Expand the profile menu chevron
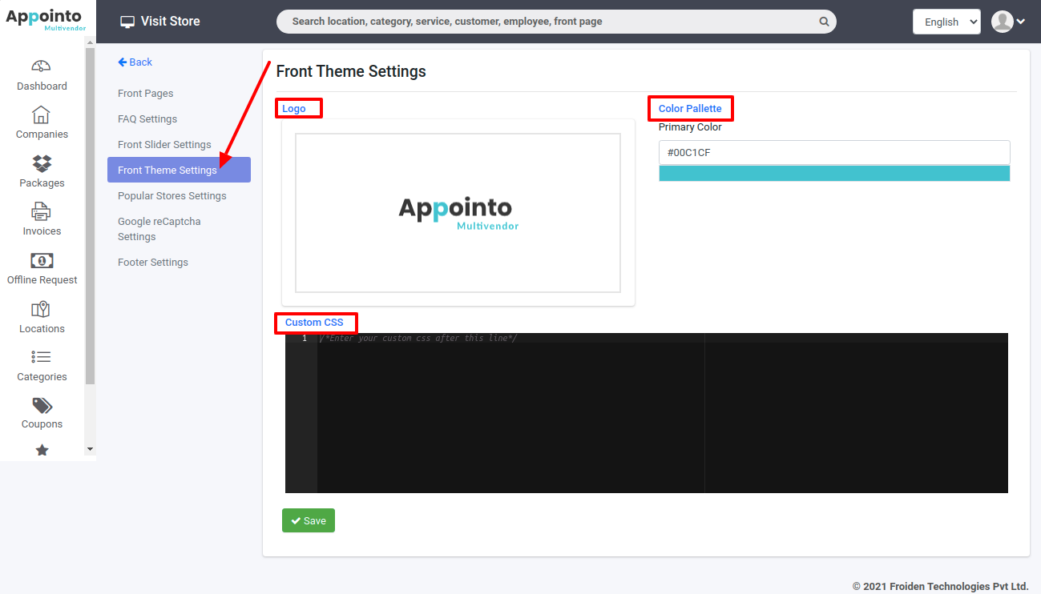1041x594 pixels. point(1021,22)
